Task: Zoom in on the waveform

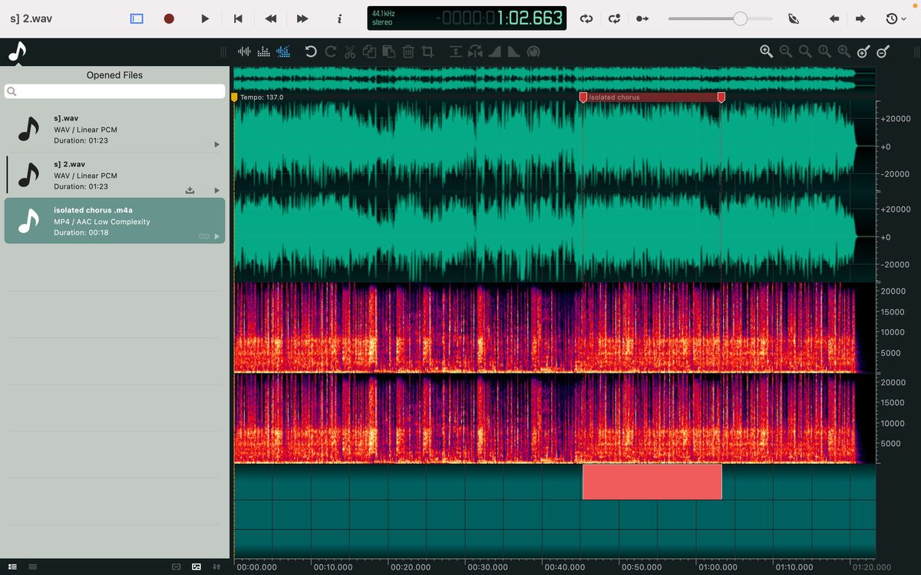Action: point(766,51)
